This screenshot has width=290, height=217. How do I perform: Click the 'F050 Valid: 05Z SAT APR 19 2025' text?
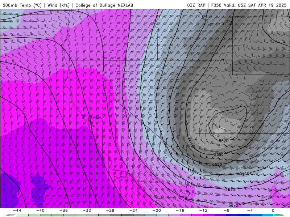pyautogui.click(x=249, y=5)
